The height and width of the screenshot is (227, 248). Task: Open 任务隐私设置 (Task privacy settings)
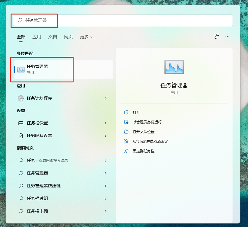pyautogui.click(x=39, y=136)
